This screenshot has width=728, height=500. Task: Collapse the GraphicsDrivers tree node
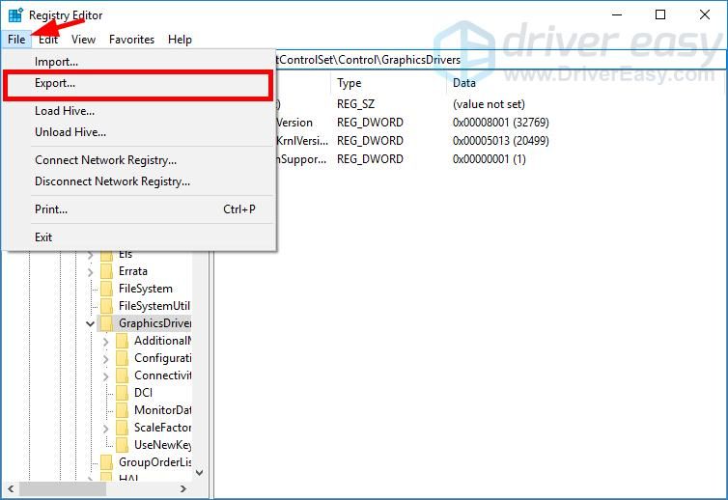(91, 323)
